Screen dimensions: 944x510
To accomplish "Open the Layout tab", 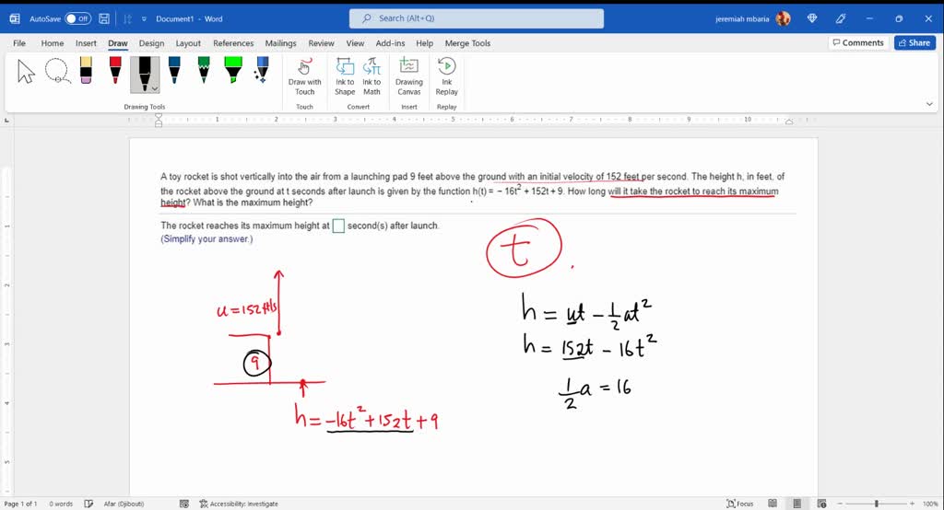I will [188, 43].
